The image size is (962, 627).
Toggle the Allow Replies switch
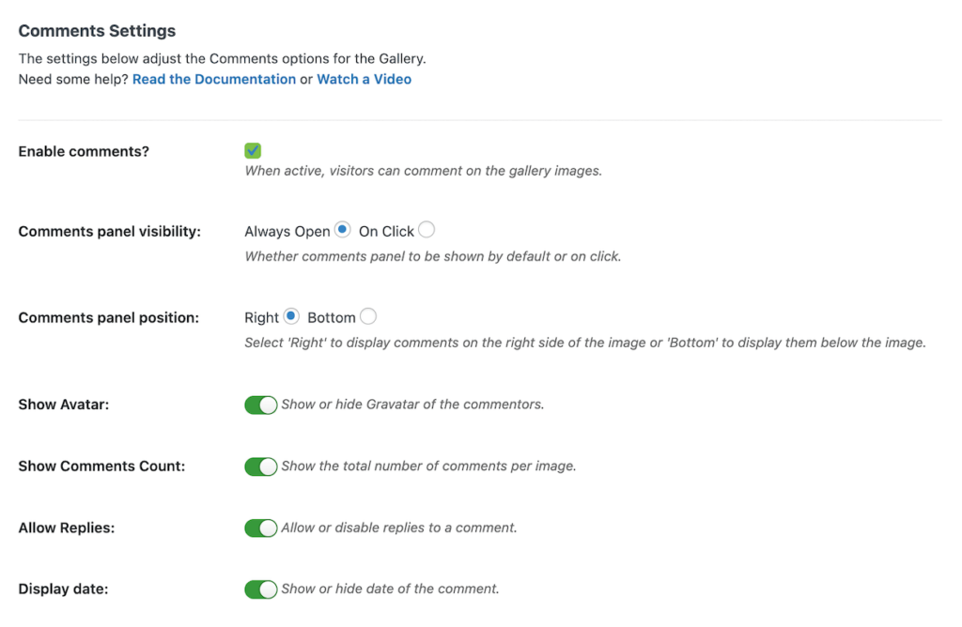[x=261, y=528]
